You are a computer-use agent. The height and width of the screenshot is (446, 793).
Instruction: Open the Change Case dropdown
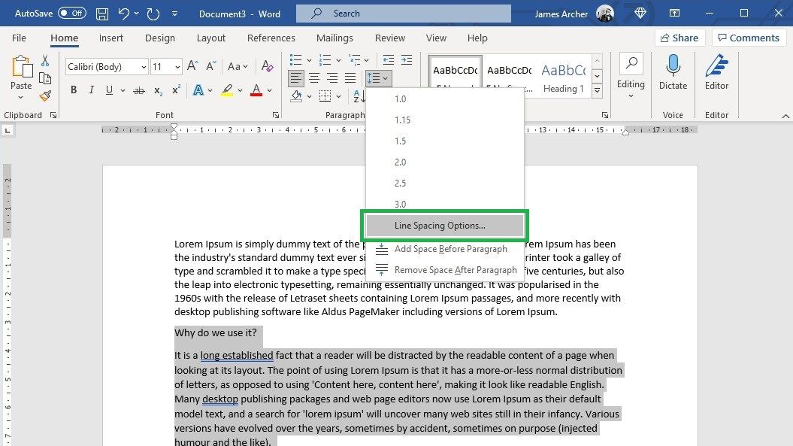coord(239,66)
